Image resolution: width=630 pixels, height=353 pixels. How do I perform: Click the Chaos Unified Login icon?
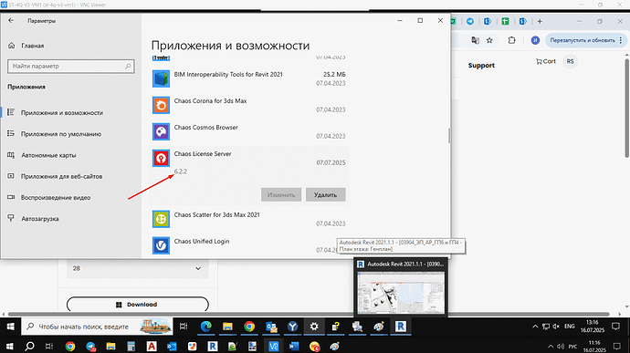(x=161, y=245)
